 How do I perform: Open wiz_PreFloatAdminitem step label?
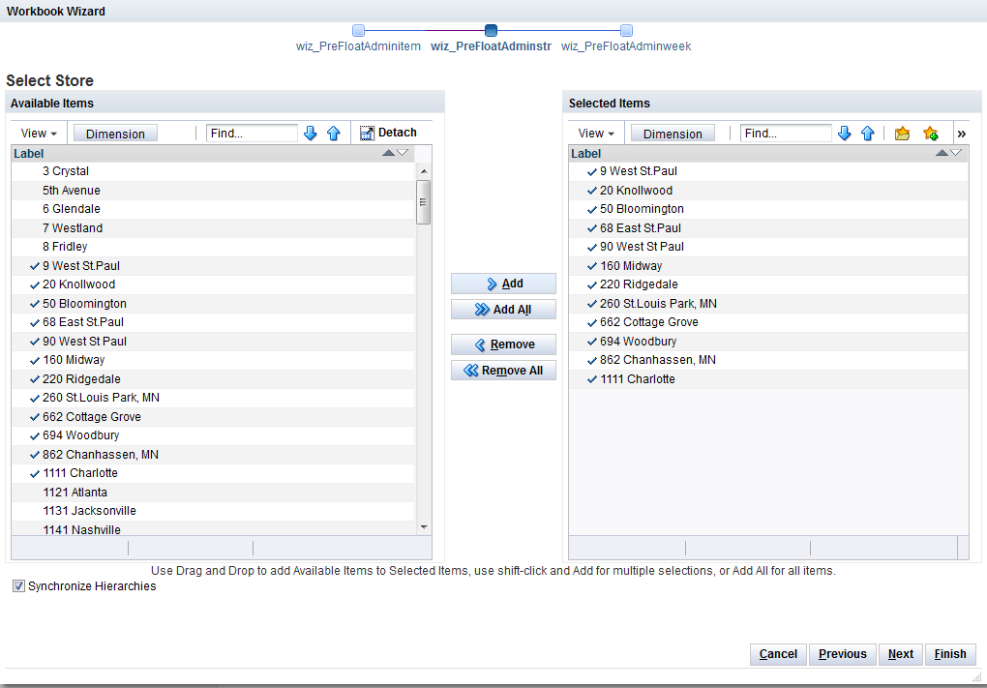tap(358, 45)
